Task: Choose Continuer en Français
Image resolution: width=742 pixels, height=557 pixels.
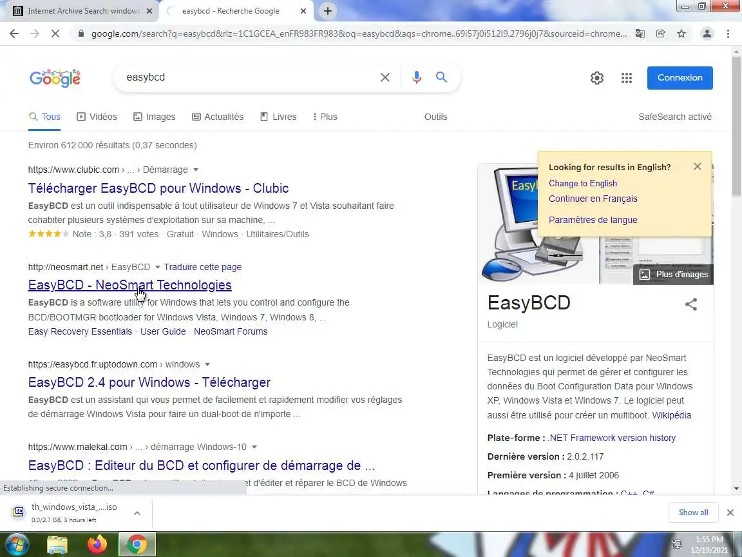Action: [593, 199]
